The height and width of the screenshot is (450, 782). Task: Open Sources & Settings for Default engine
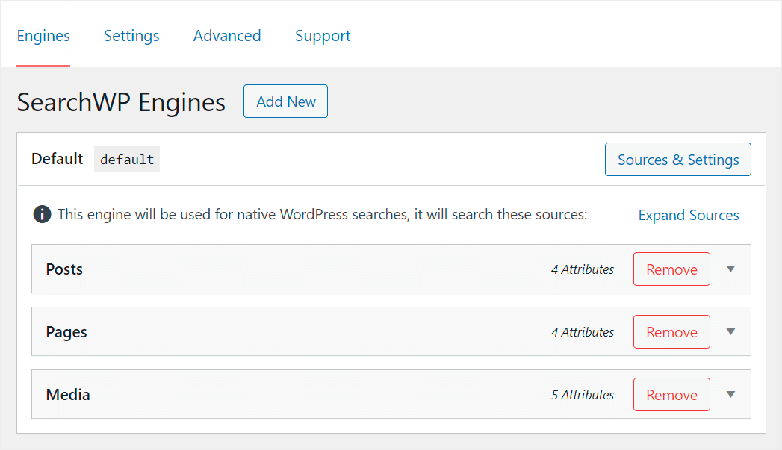point(678,160)
